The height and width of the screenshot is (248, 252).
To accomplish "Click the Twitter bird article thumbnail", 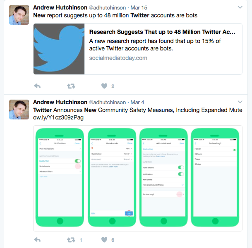I will click(x=59, y=49).
